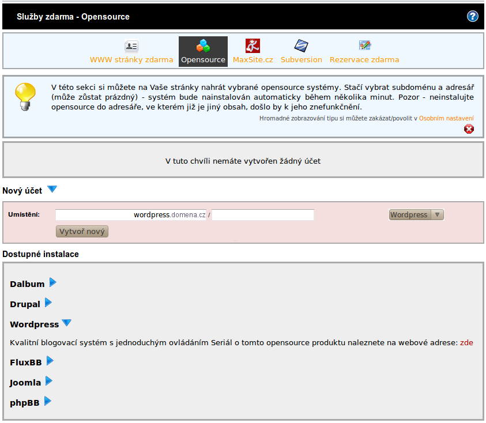The height and width of the screenshot is (423, 486).
Task: Collapse the Wordpress description arrow
Action: (66, 323)
